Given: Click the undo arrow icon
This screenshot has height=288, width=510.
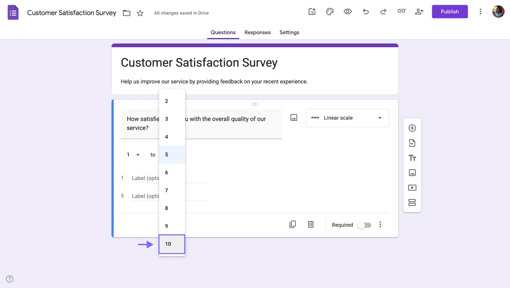Looking at the screenshot, I should (365, 12).
